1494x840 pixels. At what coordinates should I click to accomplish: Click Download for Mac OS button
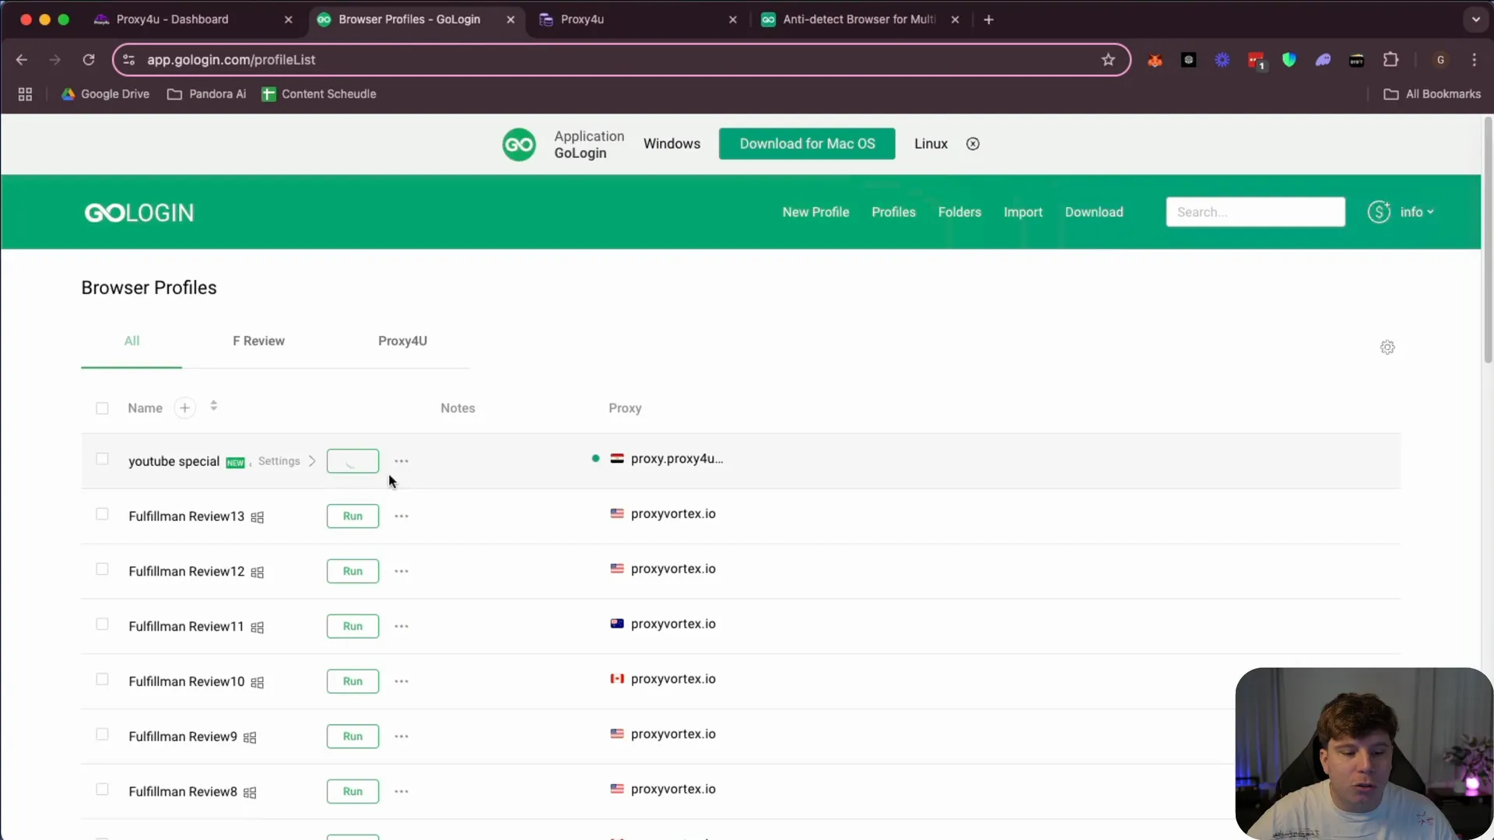807,144
